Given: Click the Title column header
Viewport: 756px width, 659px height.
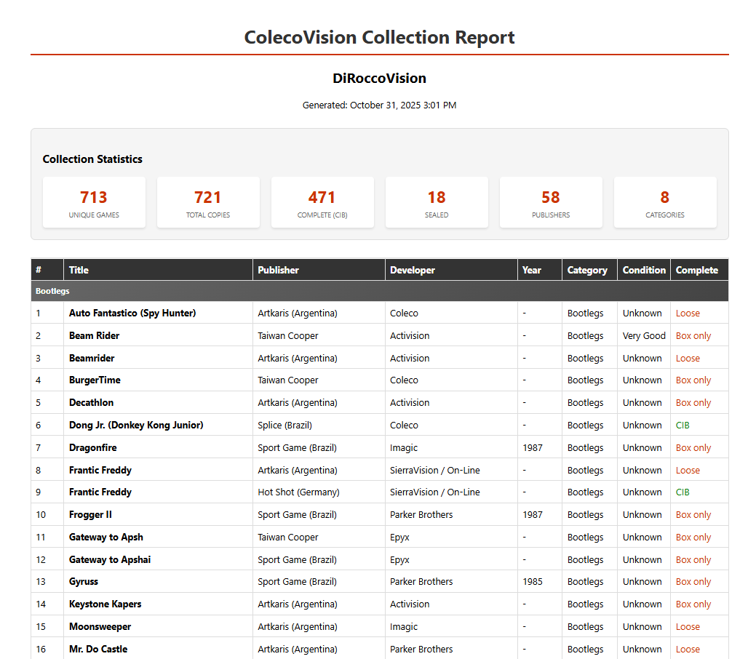Looking at the screenshot, I should (x=79, y=270).
